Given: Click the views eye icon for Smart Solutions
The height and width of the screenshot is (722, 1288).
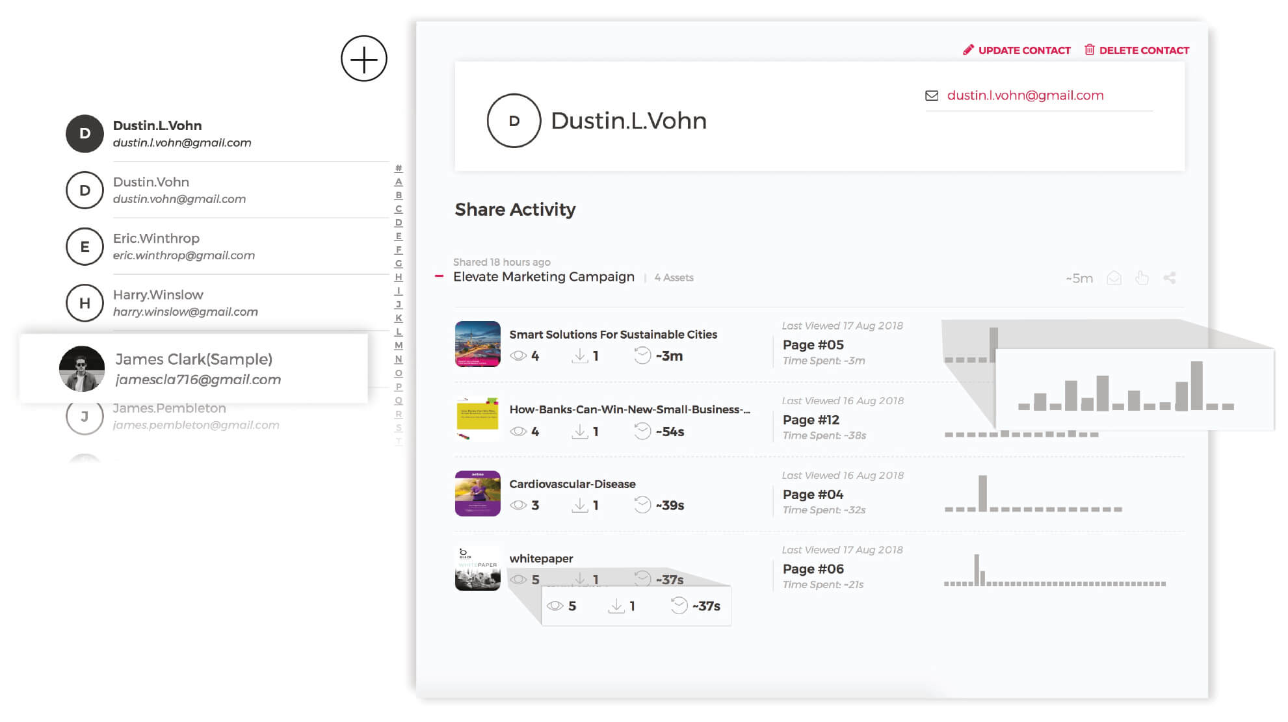Looking at the screenshot, I should (518, 355).
